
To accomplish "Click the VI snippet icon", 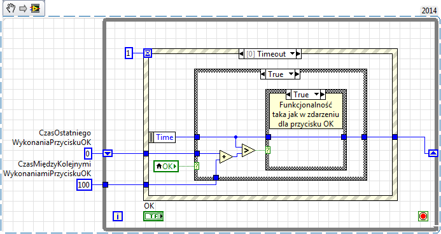I will [35, 9].
